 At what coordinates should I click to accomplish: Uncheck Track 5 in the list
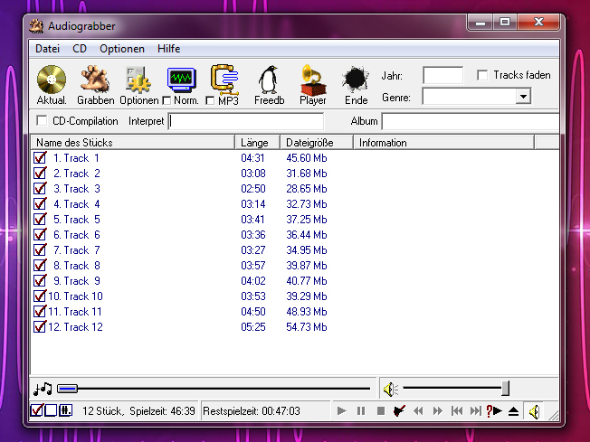40,220
